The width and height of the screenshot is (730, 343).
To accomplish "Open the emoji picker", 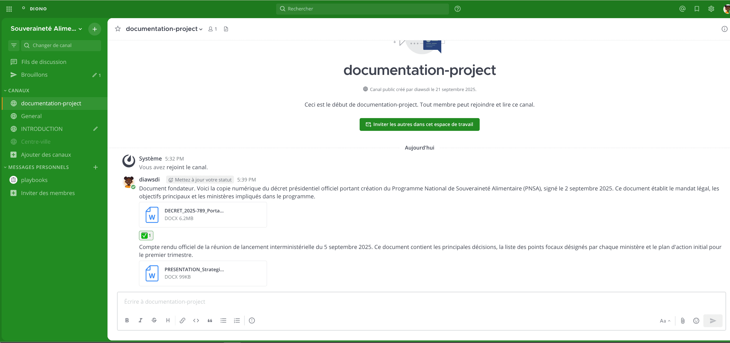I will (696, 321).
